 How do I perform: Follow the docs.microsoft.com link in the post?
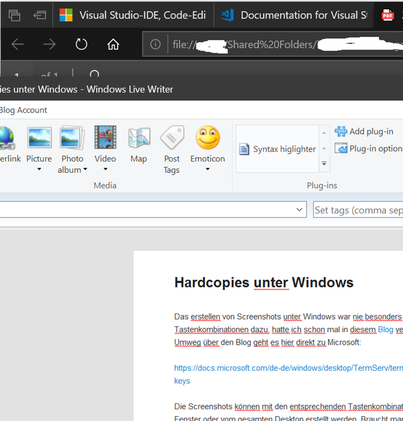coord(287,368)
